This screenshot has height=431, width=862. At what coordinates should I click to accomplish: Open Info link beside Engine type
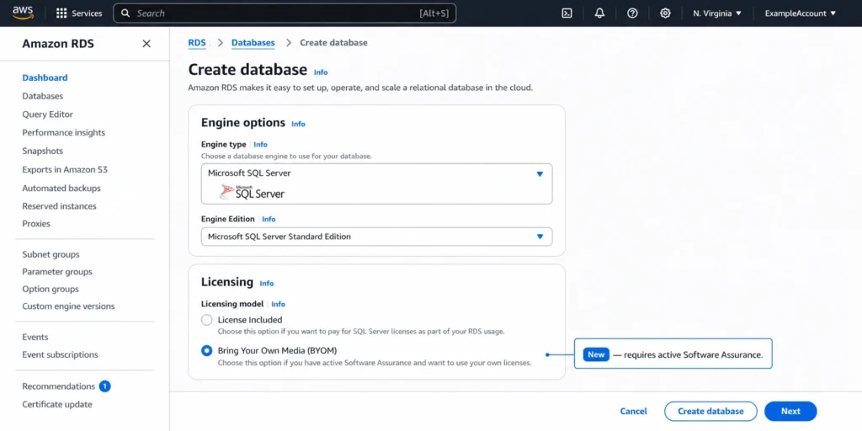(261, 144)
